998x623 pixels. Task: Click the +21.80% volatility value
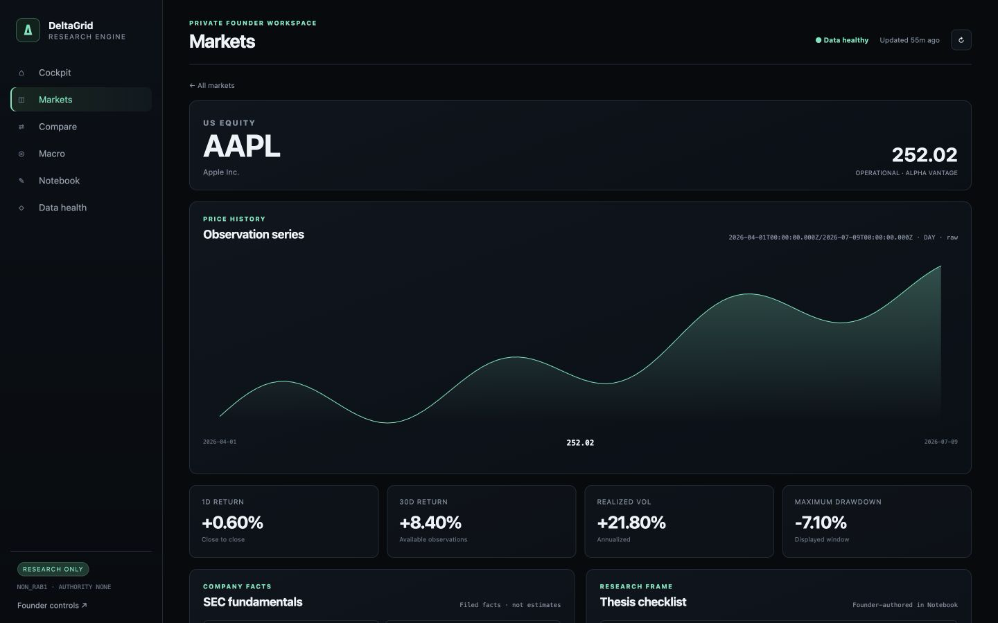click(631, 523)
